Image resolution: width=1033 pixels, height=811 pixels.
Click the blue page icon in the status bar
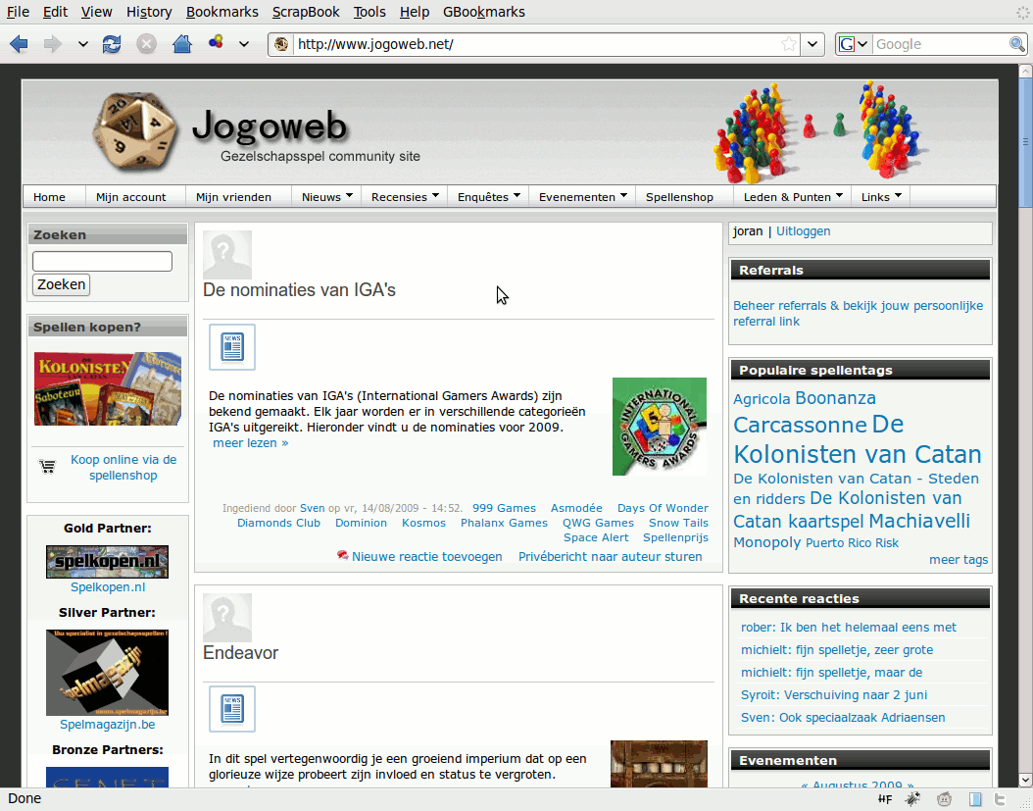click(976, 799)
